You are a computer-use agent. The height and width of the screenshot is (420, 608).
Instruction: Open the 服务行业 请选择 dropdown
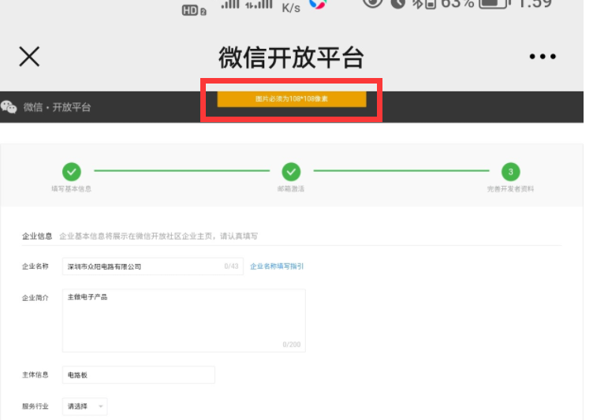84,407
